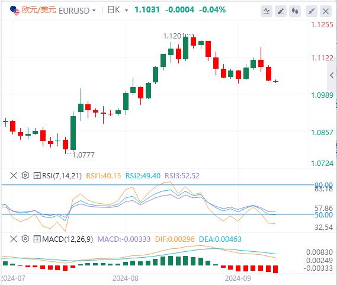The height and width of the screenshot is (285, 337).
Task: Click the RSI(7,14,21) label
Action: [x=62, y=176]
